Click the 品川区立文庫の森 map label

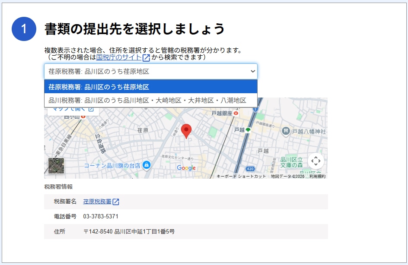[x=291, y=162]
